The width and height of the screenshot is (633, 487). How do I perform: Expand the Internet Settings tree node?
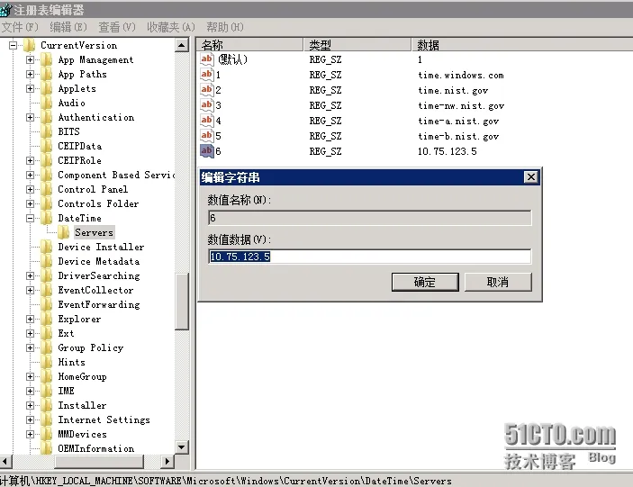[x=30, y=420]
